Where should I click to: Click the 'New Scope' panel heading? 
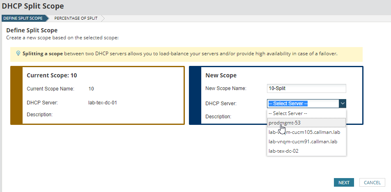pos(221,75)
